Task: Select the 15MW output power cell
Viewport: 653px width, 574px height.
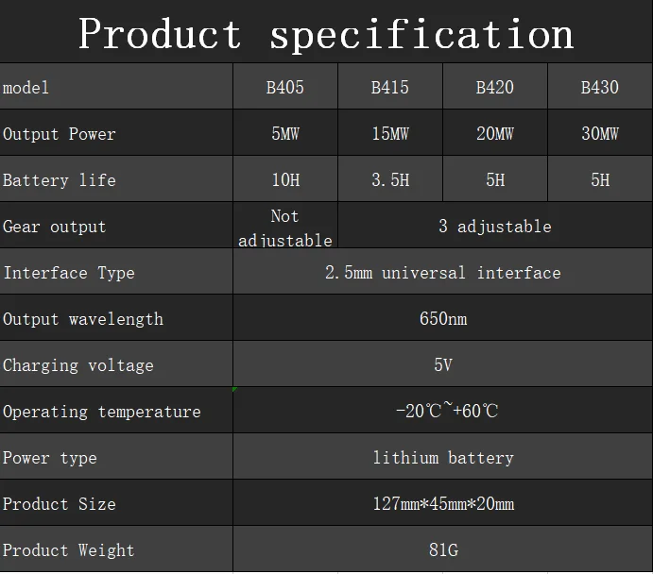Action: [x=389, y=134]
